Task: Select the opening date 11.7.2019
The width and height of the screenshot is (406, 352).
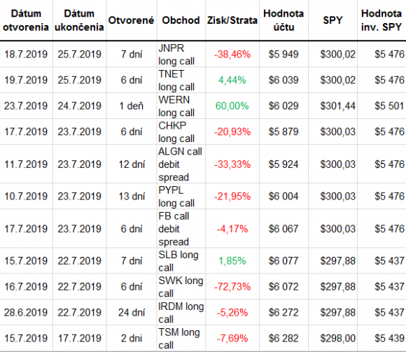Action: pyautogui.click(x=26, y=164)
